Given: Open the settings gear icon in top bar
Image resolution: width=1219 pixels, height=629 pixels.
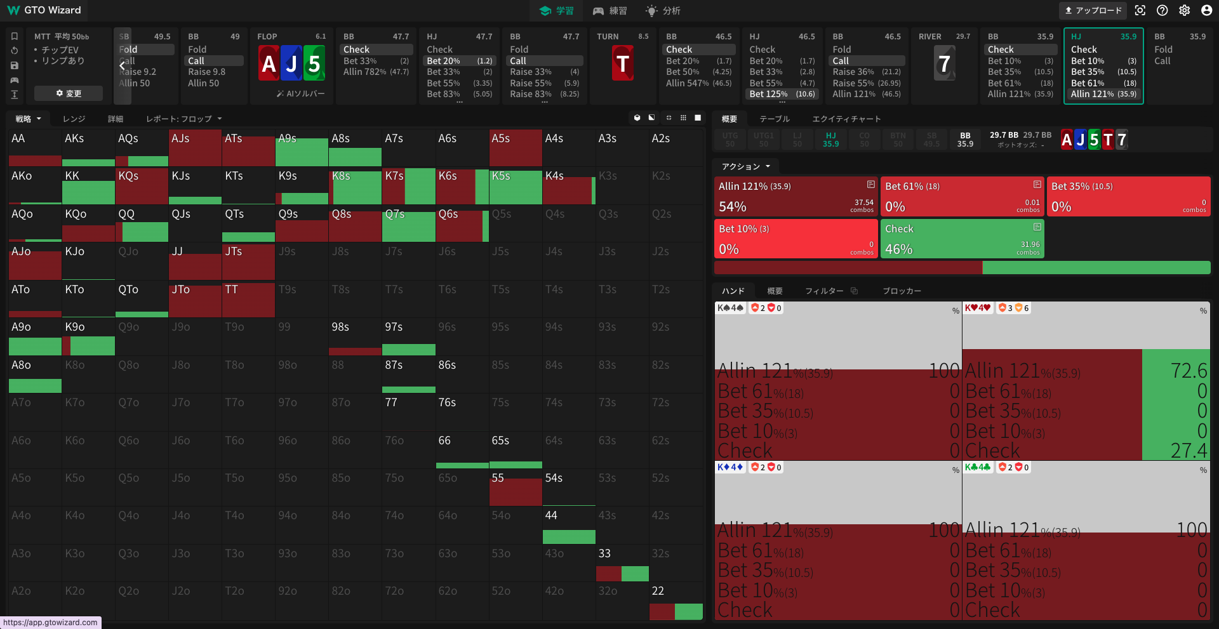Looking at the screenshot, I should click(1185, 10).
